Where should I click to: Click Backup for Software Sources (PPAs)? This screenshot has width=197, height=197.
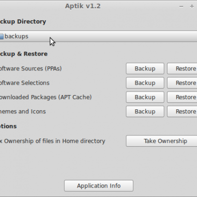(145, 68)
